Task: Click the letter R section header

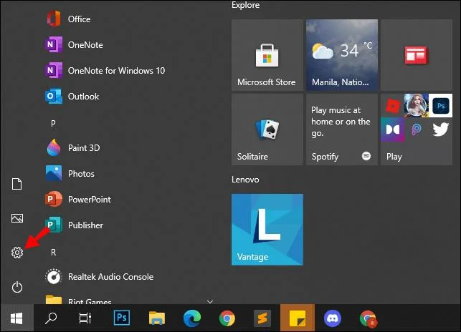Action: [x=53, y=252]
